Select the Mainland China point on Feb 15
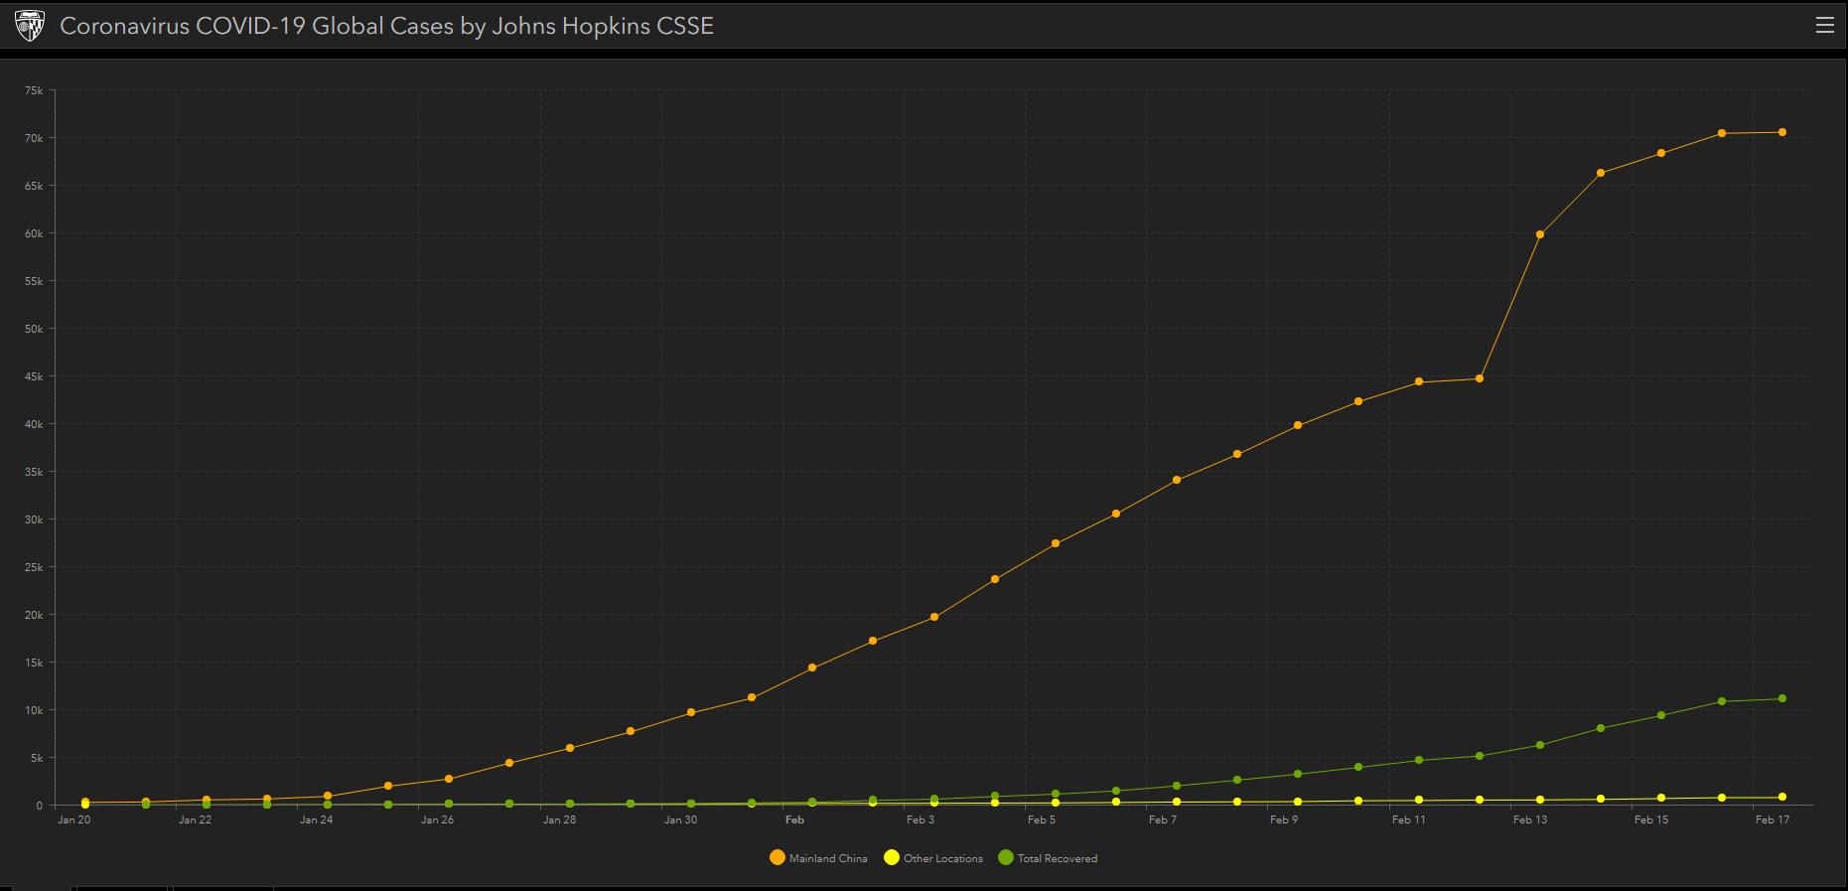Viewport: 1848px width, 891px height. (1661, 154)
